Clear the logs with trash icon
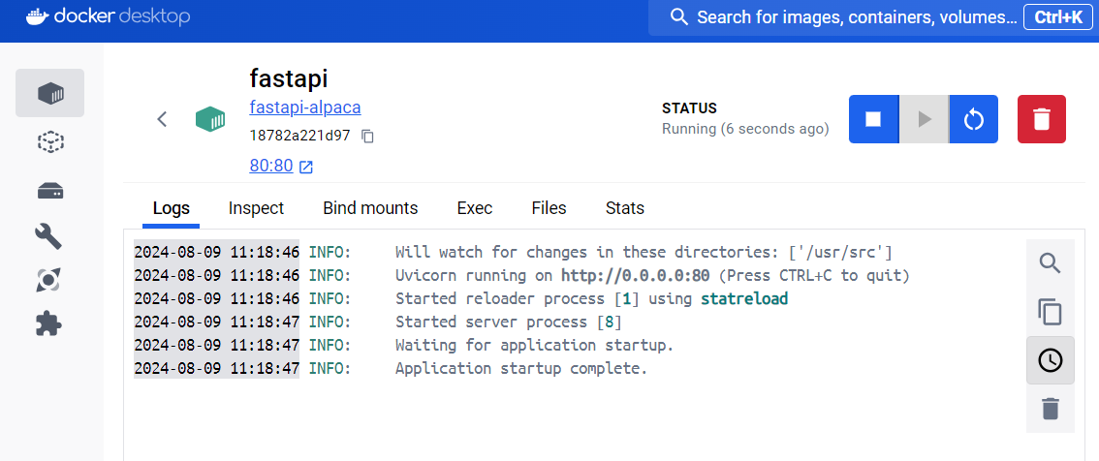Image resolution: width=1099 pixels, height=461 pixels. coord(1050,409)
